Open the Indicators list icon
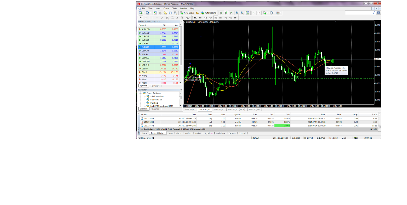 pos(264,13)
